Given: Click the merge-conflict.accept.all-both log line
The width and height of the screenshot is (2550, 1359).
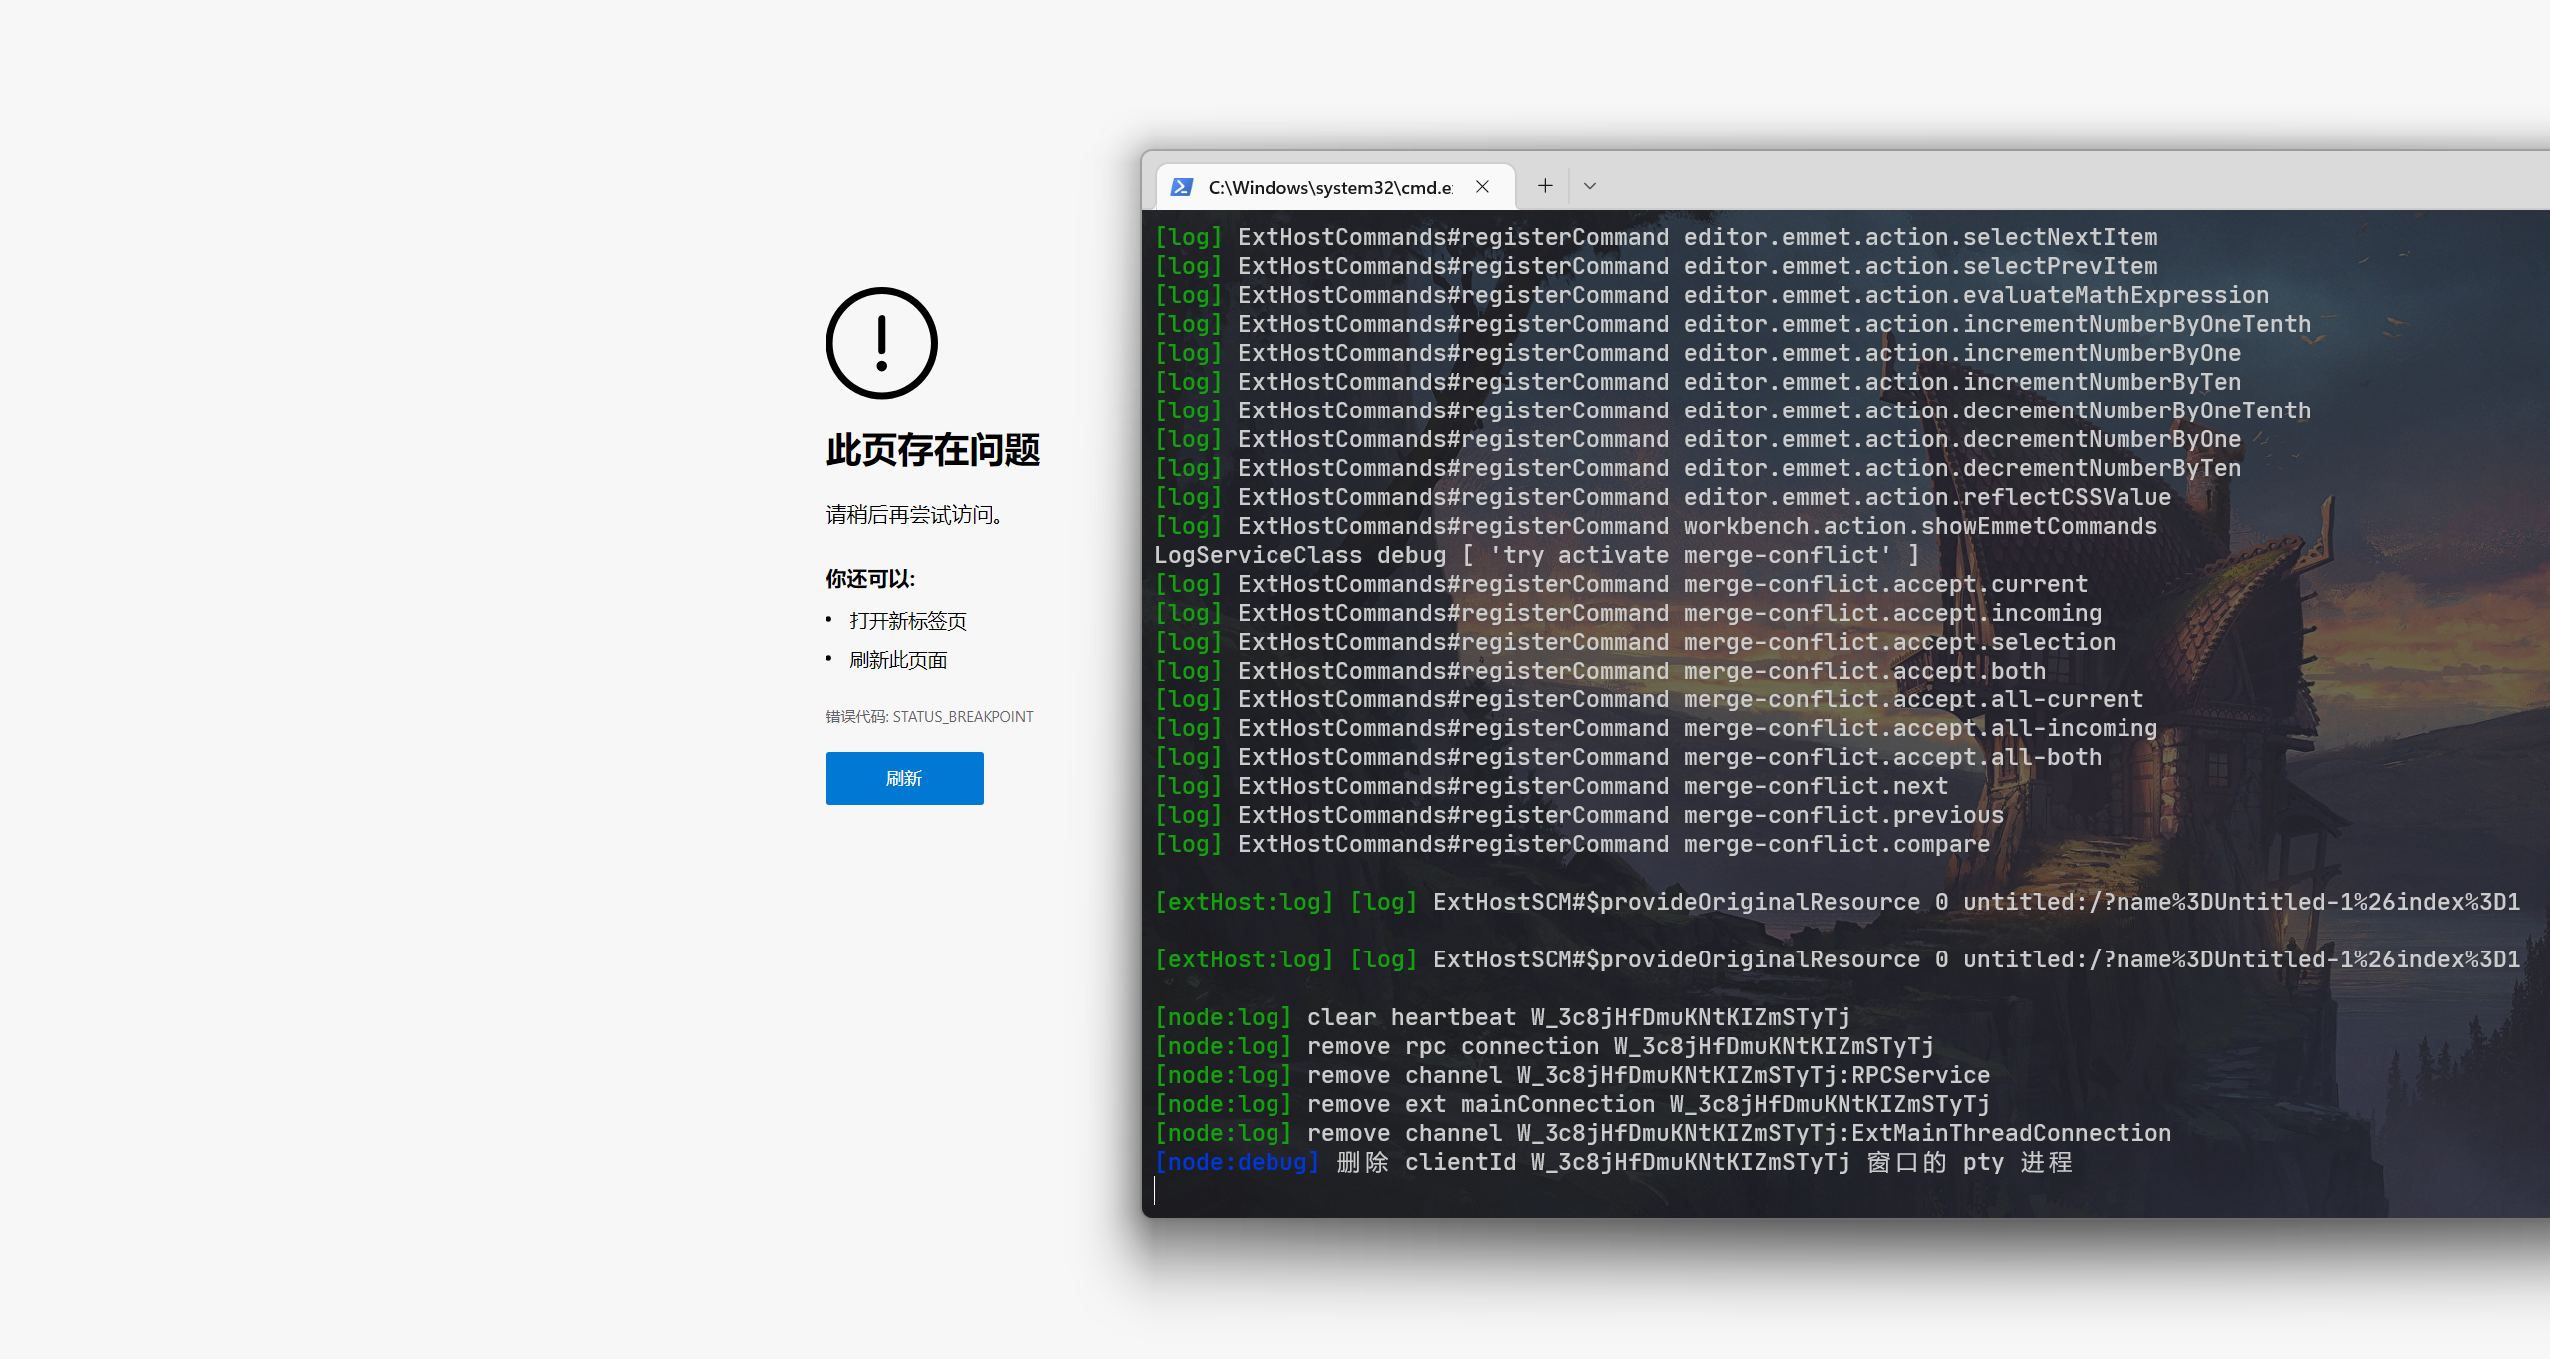Looking at the screenshot, I should click(1627, 757).
